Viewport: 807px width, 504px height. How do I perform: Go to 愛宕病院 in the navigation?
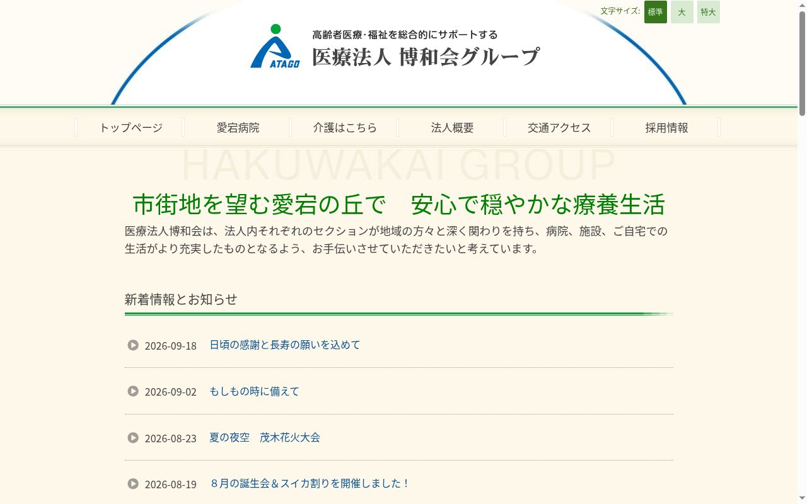(x=238, y=127)
